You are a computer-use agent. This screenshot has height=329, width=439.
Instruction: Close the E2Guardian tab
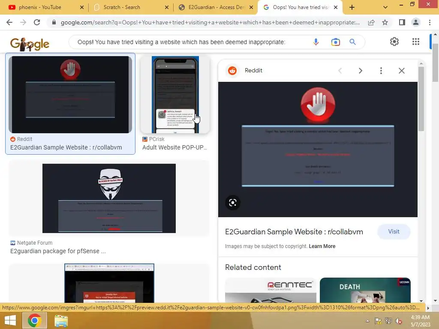pos(251,7)
